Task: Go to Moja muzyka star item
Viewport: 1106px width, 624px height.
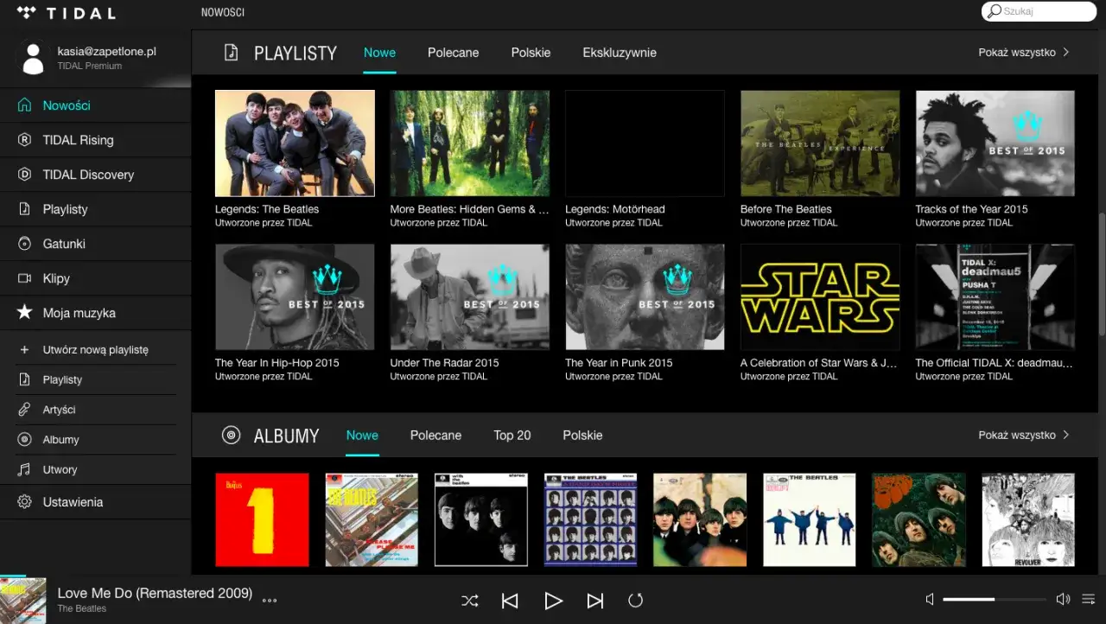Action: pyautogui.click(x=79, y=313)
